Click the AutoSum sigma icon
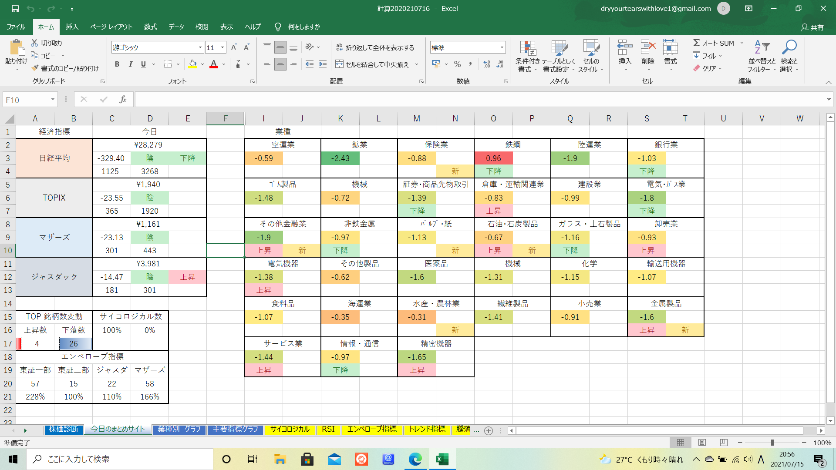The image size is (836, 470). 696,43
